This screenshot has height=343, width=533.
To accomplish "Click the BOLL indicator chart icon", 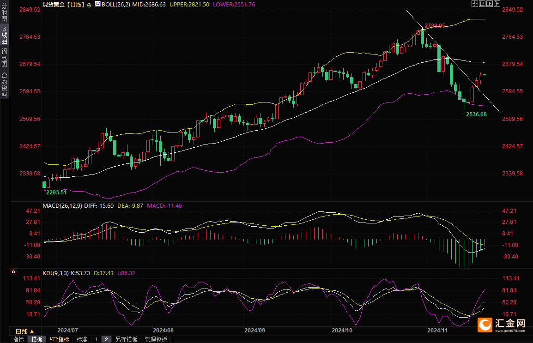I will pos(97,4).
